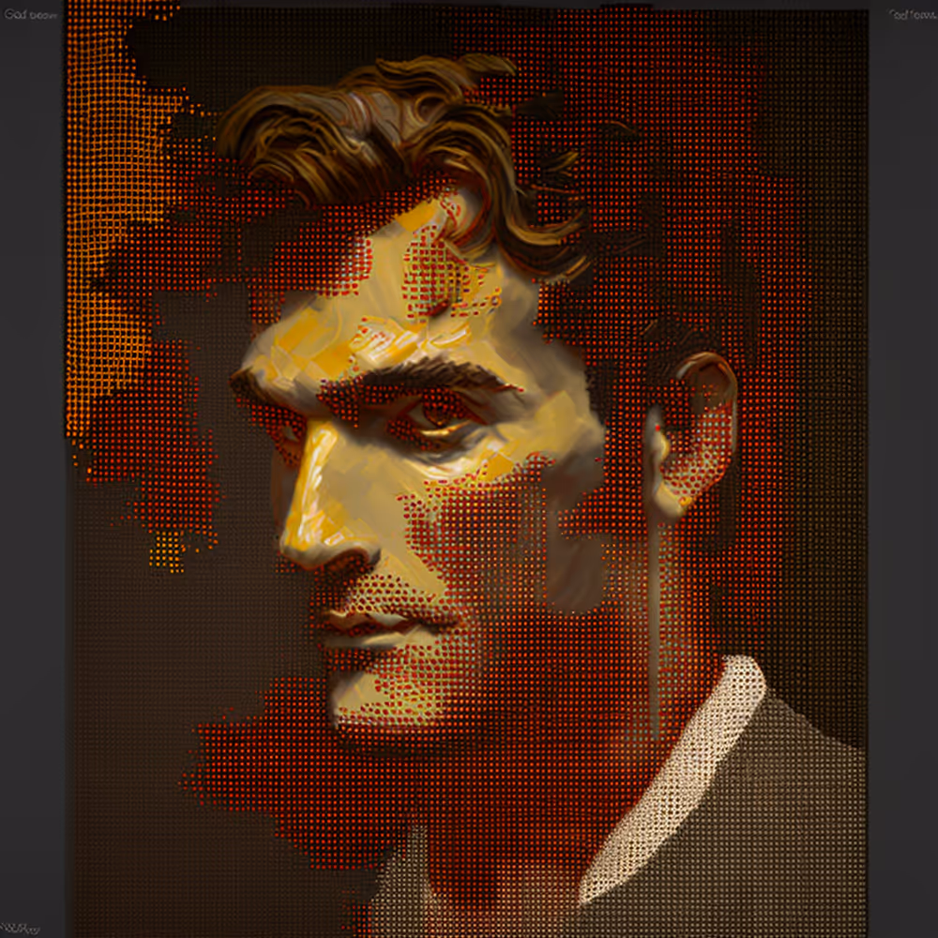
Task: Click the blurry label in top-left corner
Action: (x=30, y=15)
